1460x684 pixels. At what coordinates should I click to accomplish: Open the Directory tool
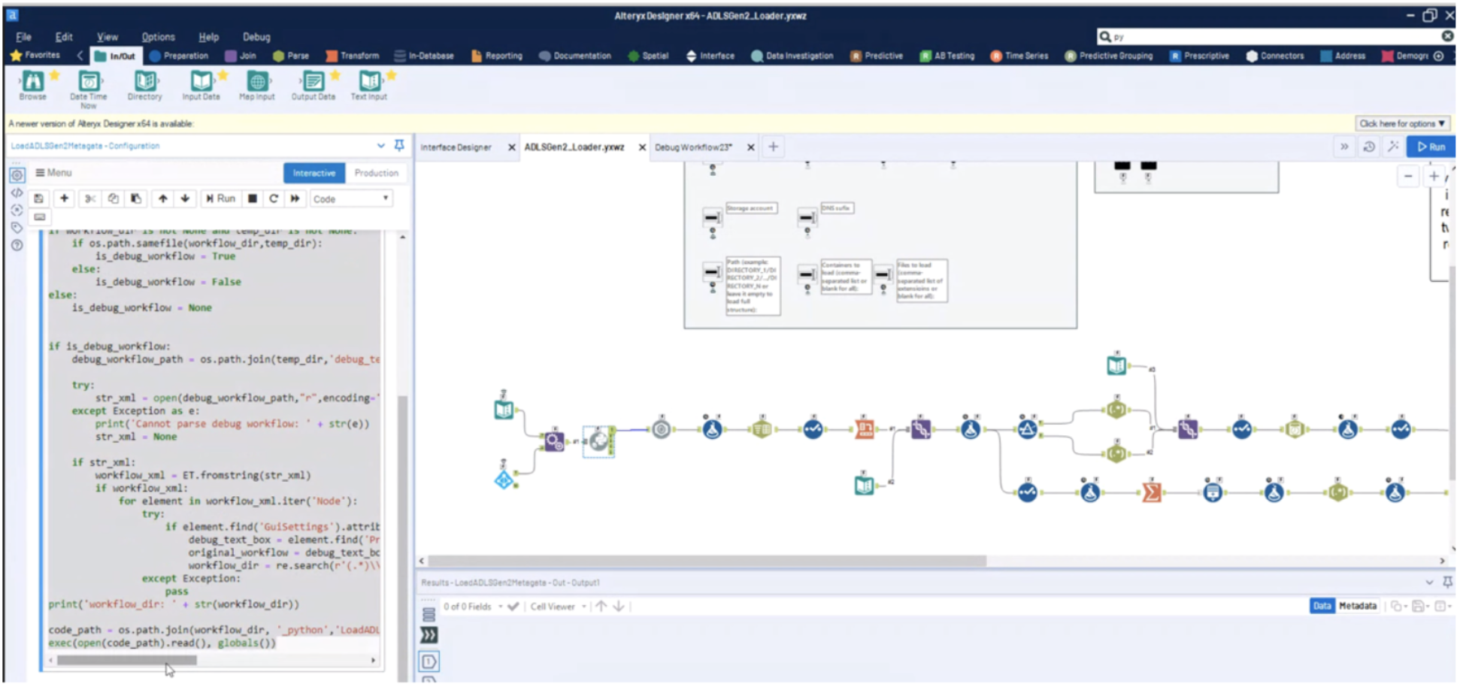(x=144, y=85)
